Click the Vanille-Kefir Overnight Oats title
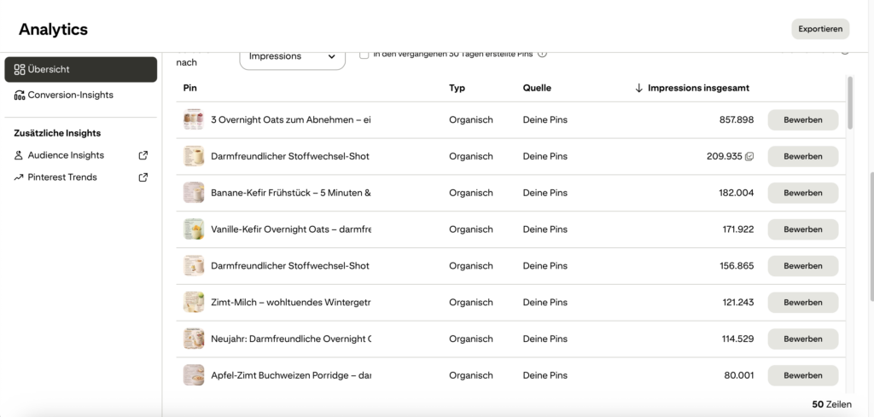The height and width of the screenshot is (417, 874). coord(291,229)
